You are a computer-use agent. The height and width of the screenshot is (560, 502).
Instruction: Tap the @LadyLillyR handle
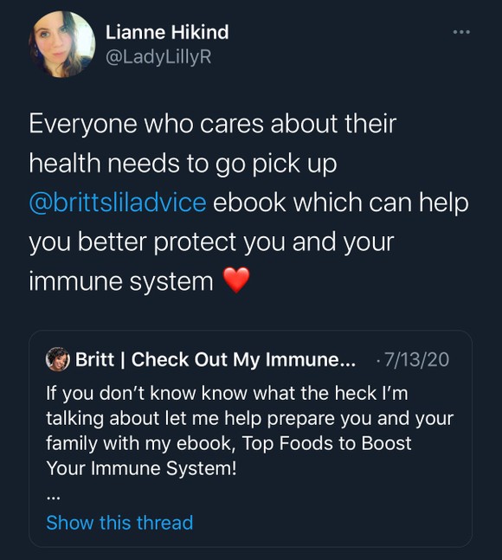158,57
